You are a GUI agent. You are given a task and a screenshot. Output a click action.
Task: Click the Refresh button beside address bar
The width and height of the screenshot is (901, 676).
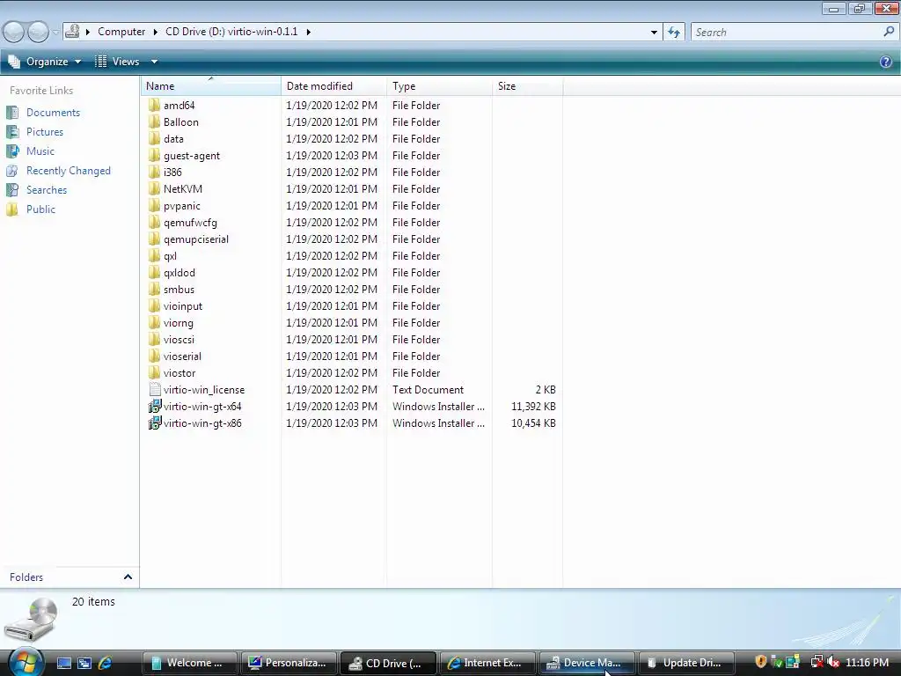pyautogui.click(x=673, y=33)
